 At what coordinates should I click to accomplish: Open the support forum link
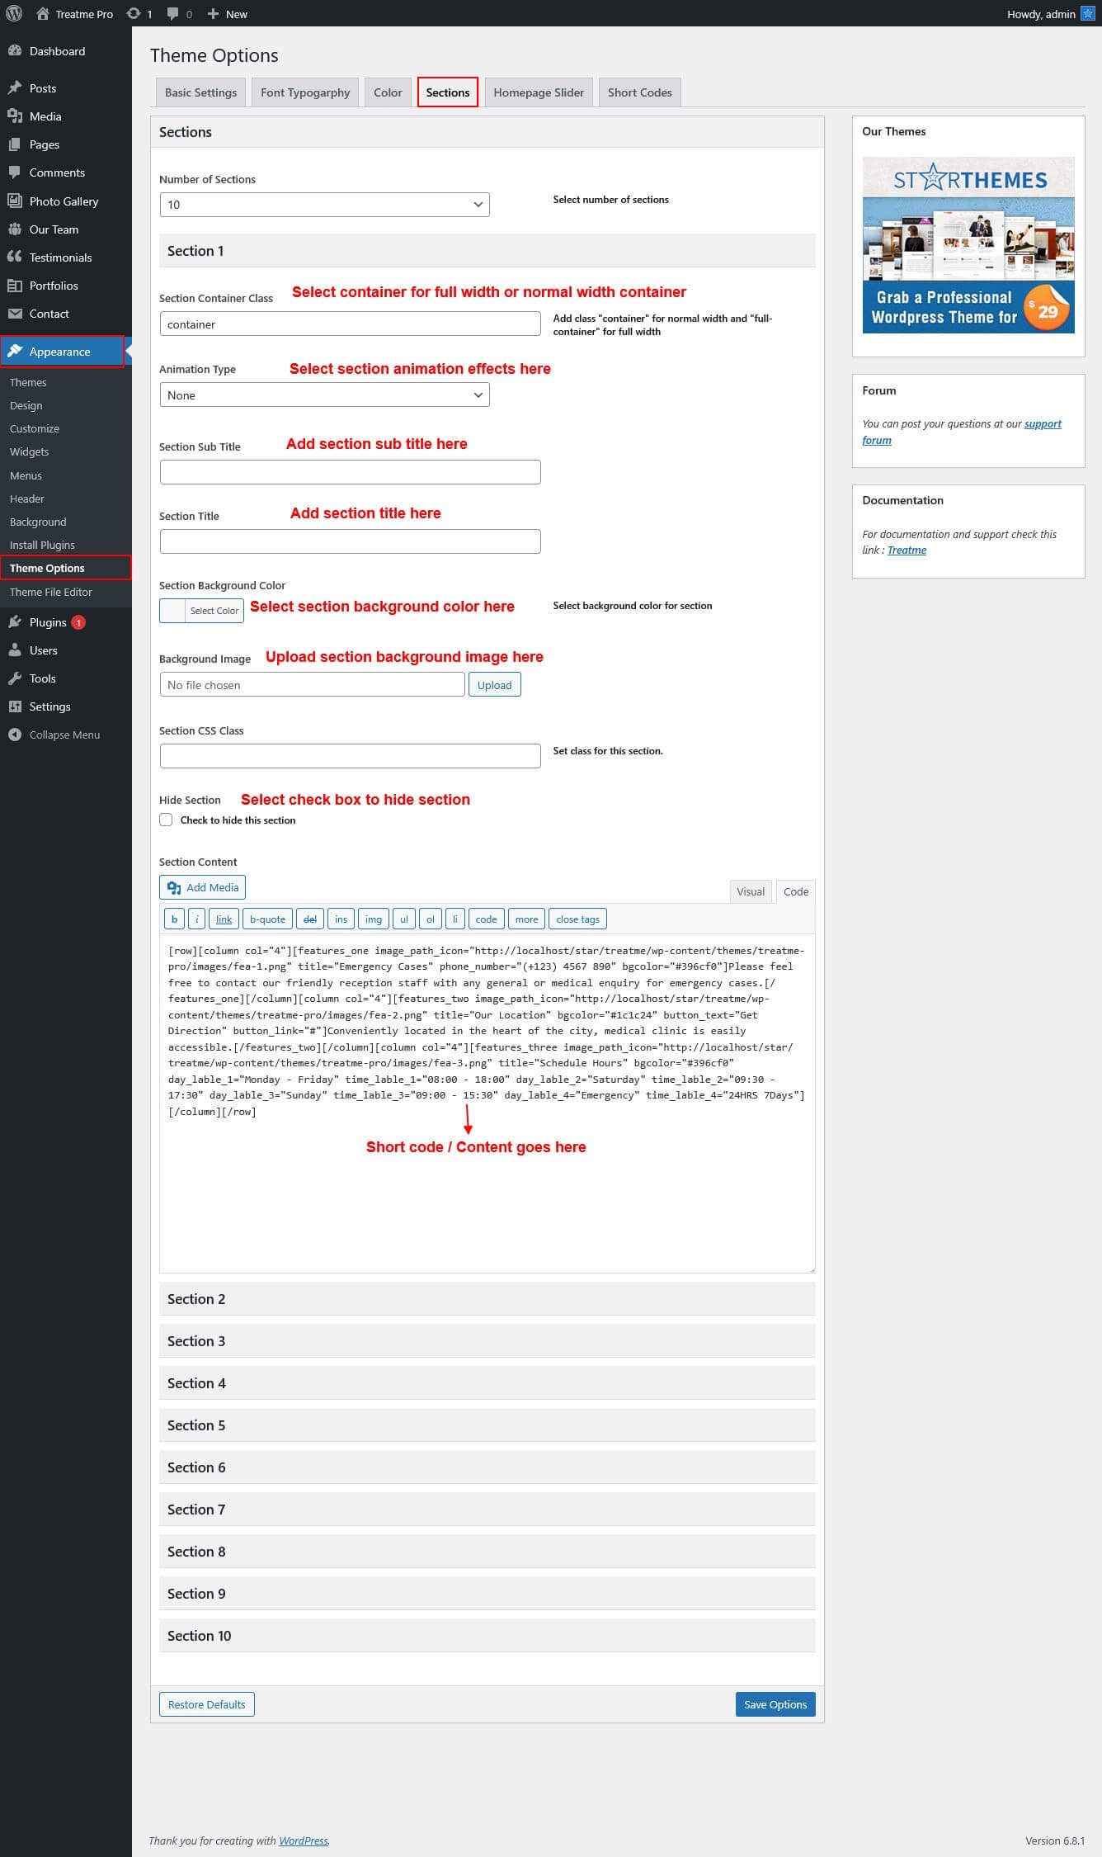tap(1042, 424)
